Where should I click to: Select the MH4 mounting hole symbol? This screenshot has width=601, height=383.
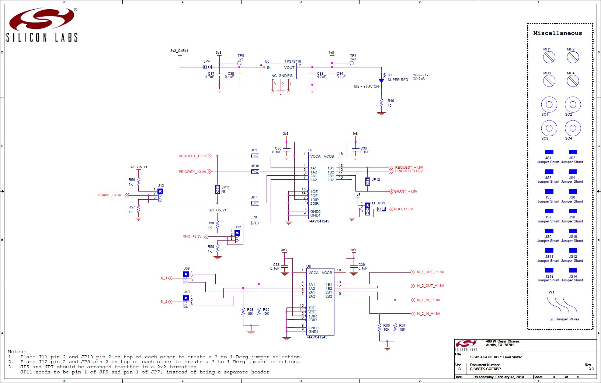coord(573,81)
